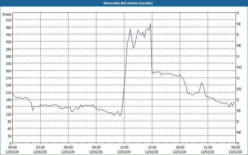Pick the 300 degree axis label
Viewport: 248px width, 155px height.
pyautogui.click(x=9, y=71)
